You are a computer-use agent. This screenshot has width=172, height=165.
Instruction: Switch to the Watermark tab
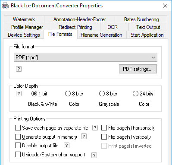tap(24, 19)
